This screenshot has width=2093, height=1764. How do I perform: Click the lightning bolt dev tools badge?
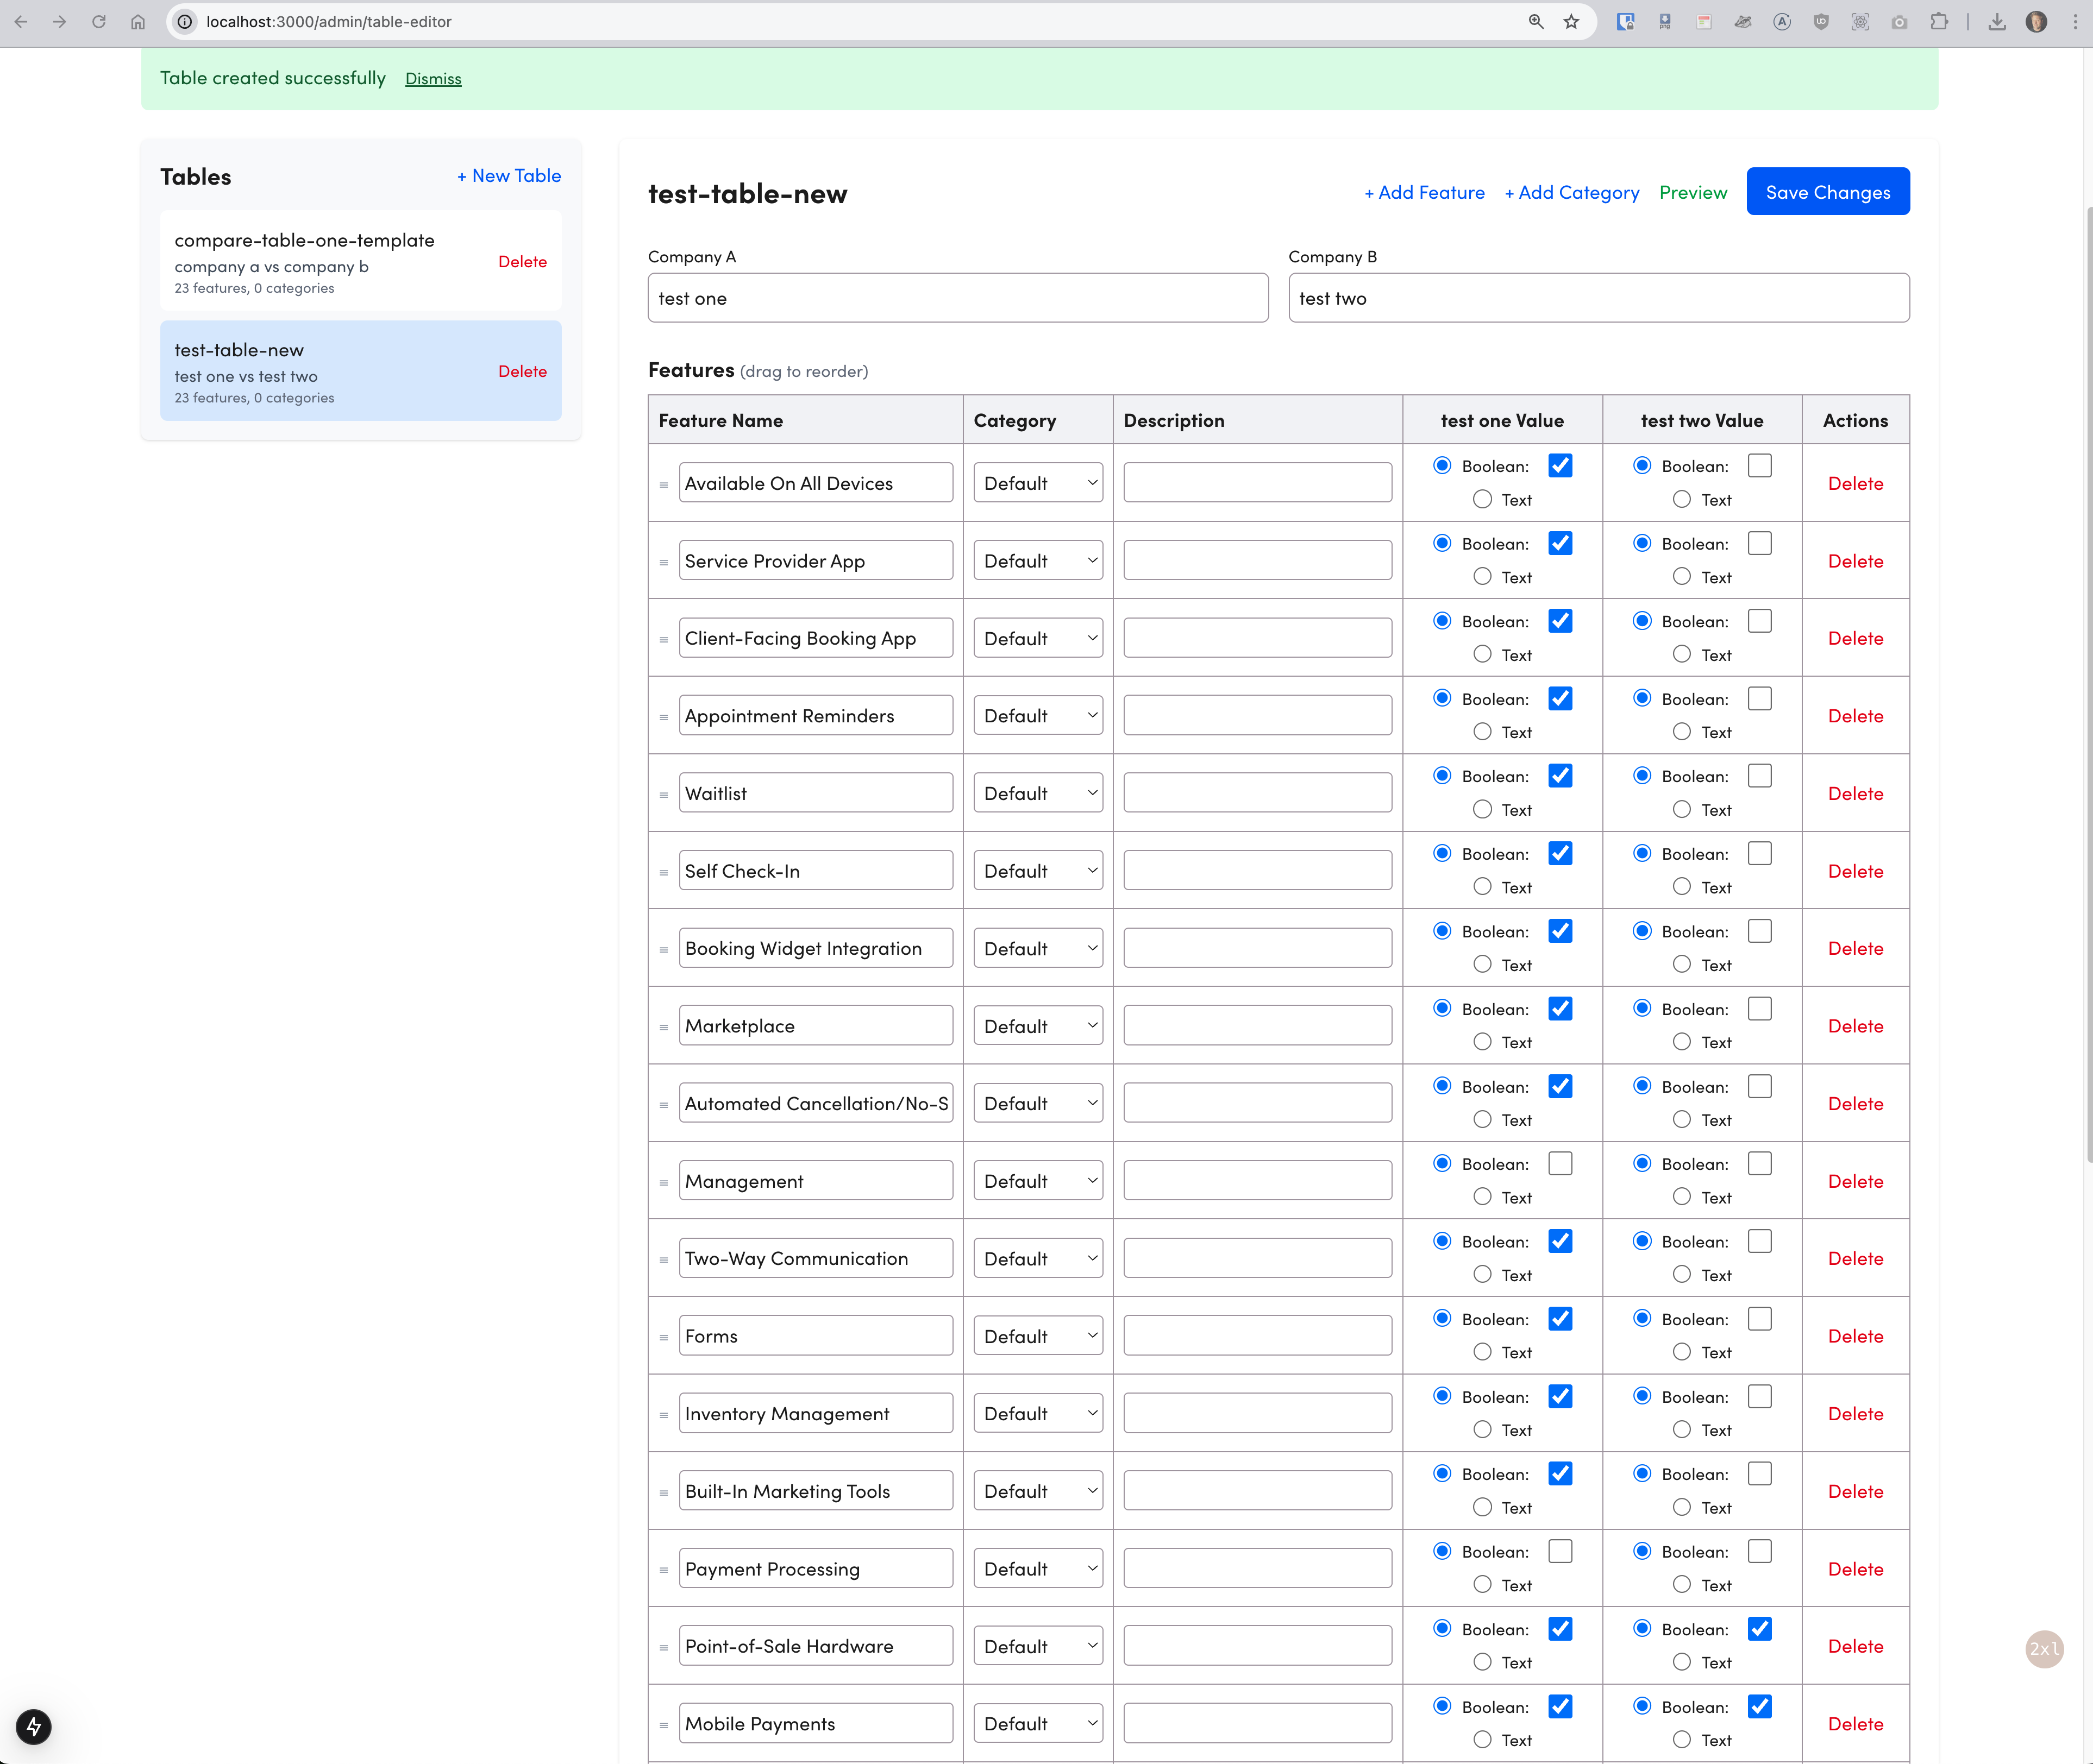pyautogui.click(x=33, y=1726)
